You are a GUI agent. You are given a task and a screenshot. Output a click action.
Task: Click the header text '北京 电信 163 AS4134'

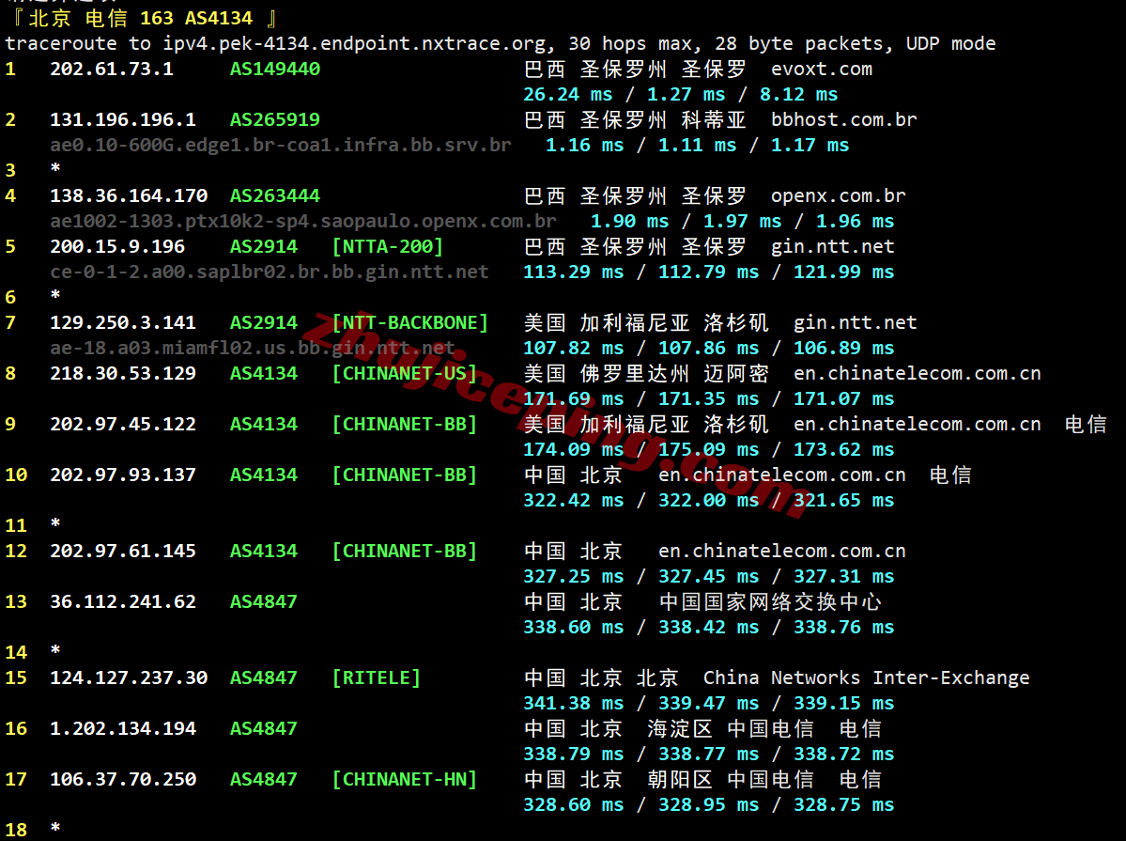[x=141, y=18]
